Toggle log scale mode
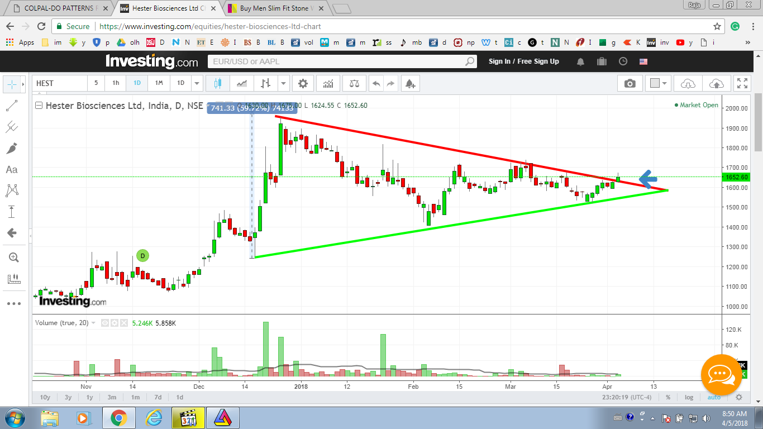This screenshot has height=429, width=763. click(x=689, y=397)
